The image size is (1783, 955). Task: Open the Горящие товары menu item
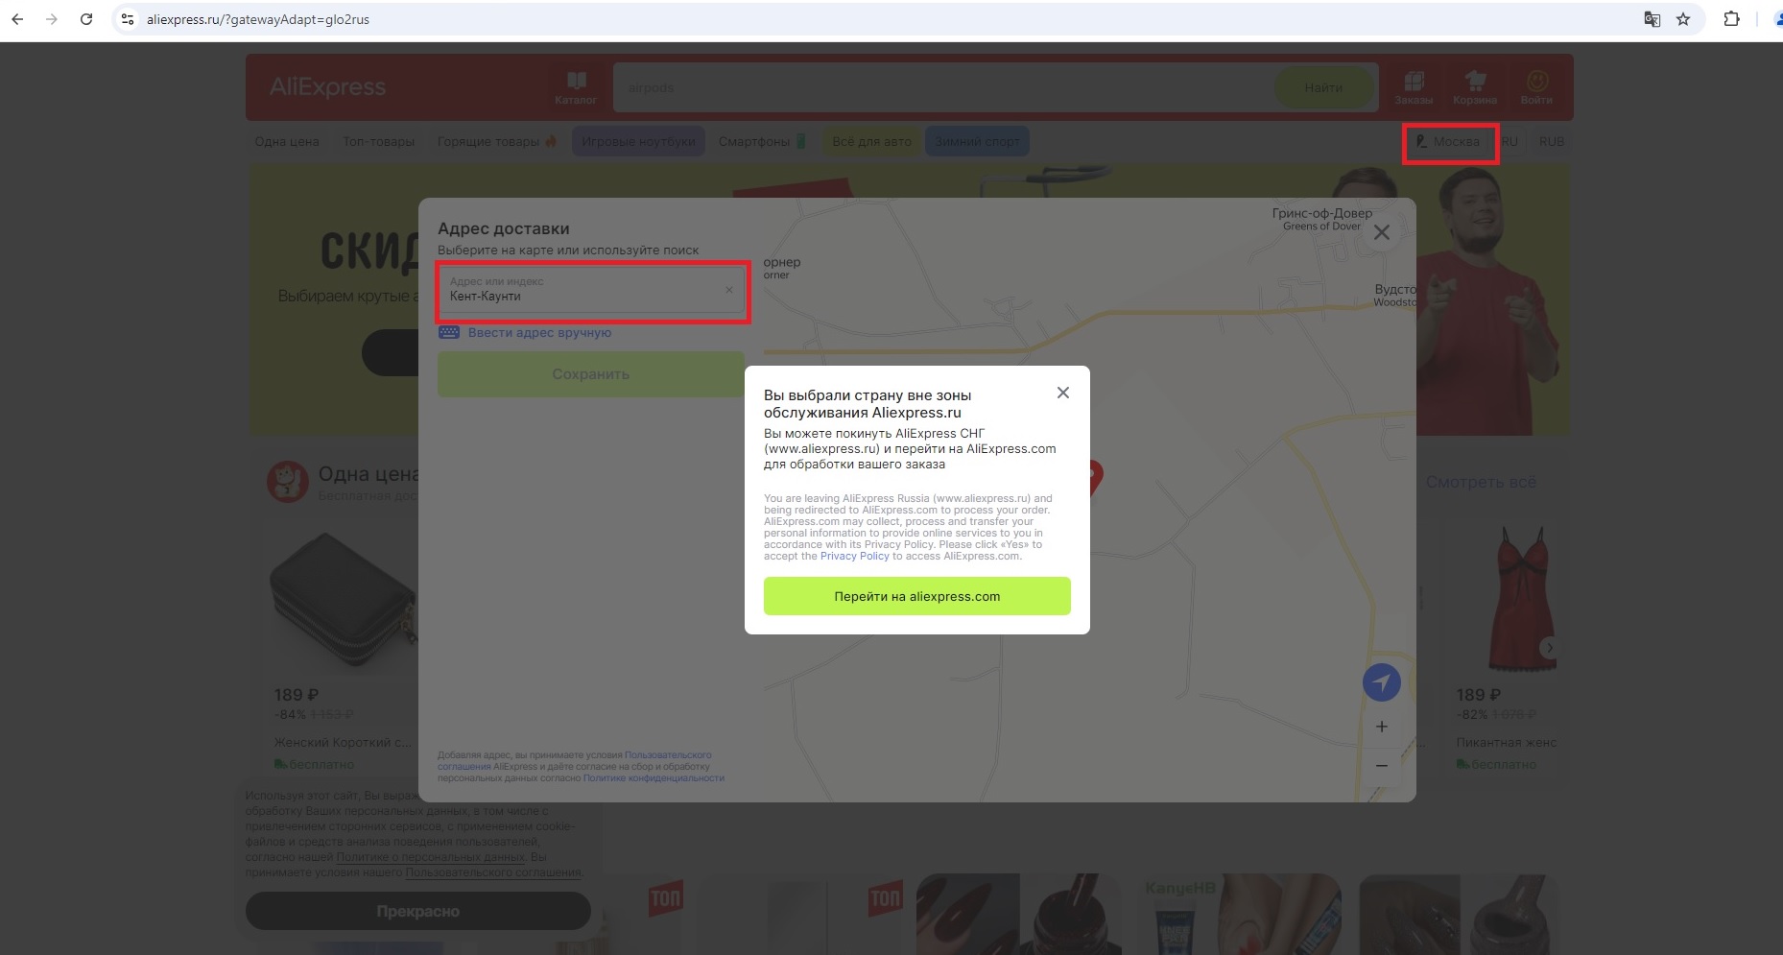point(497,141)
